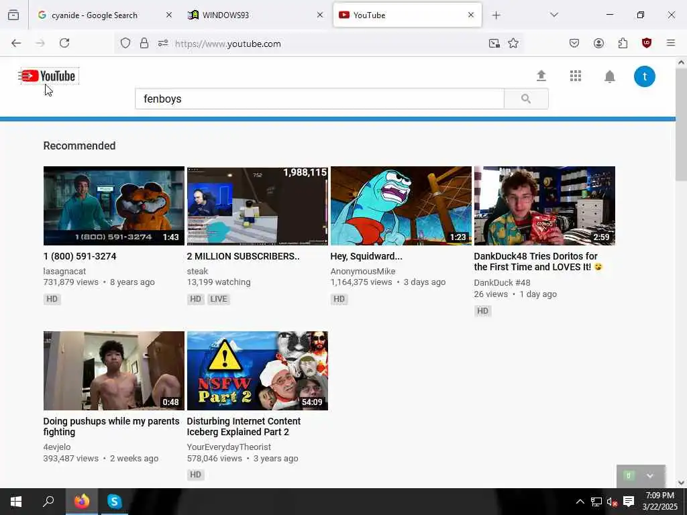This screenshot has height=515, width=687.
Task: Click the YouTube logo
Action: pos(50,76)
